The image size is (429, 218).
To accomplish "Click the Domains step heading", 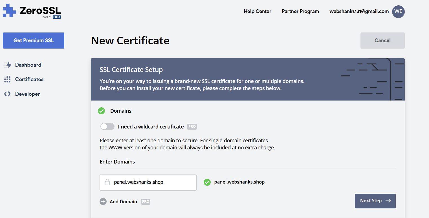I will (121, 111).
